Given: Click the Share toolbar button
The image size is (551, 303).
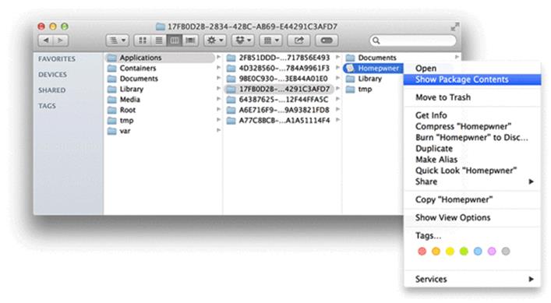Looking at the screenshot, I should (x=298, y=41).
